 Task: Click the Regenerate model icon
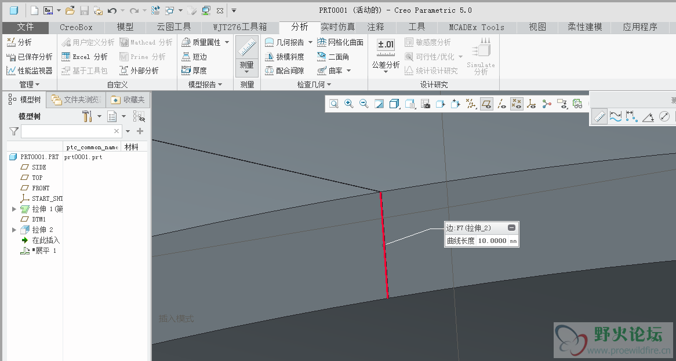point(155,10)
